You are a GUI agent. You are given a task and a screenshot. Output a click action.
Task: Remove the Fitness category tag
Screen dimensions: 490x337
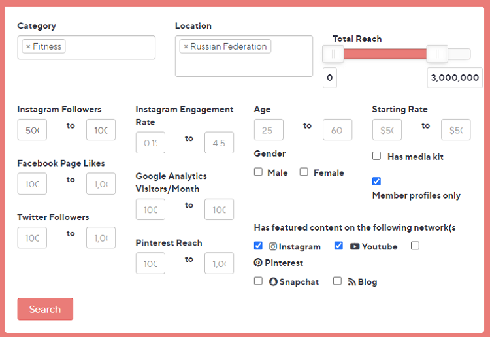click(x=27, y=47)
